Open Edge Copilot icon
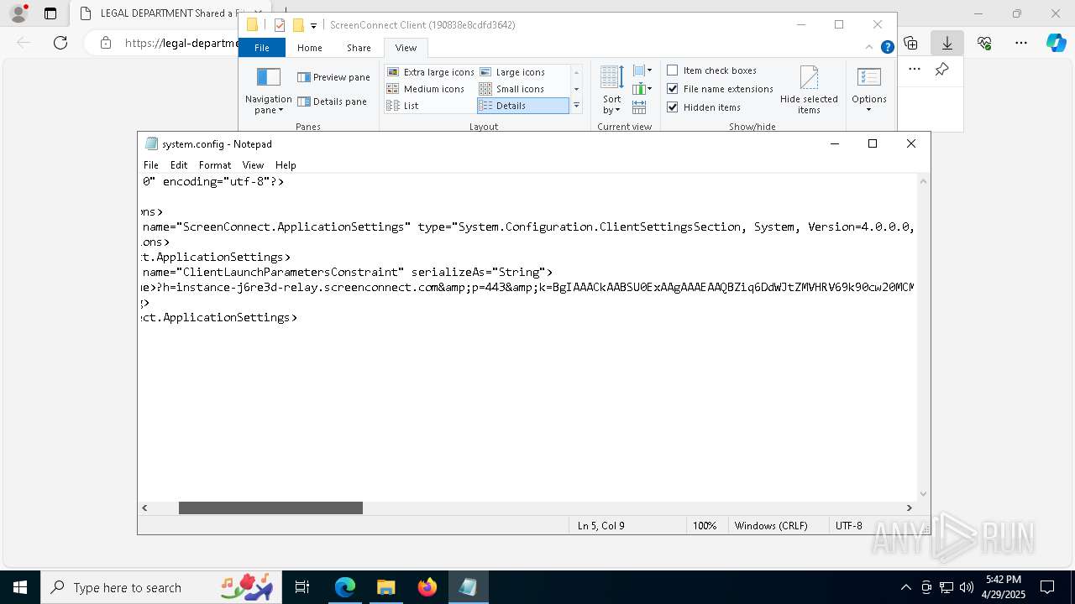1075x604 pixels. coord(1056,43)
